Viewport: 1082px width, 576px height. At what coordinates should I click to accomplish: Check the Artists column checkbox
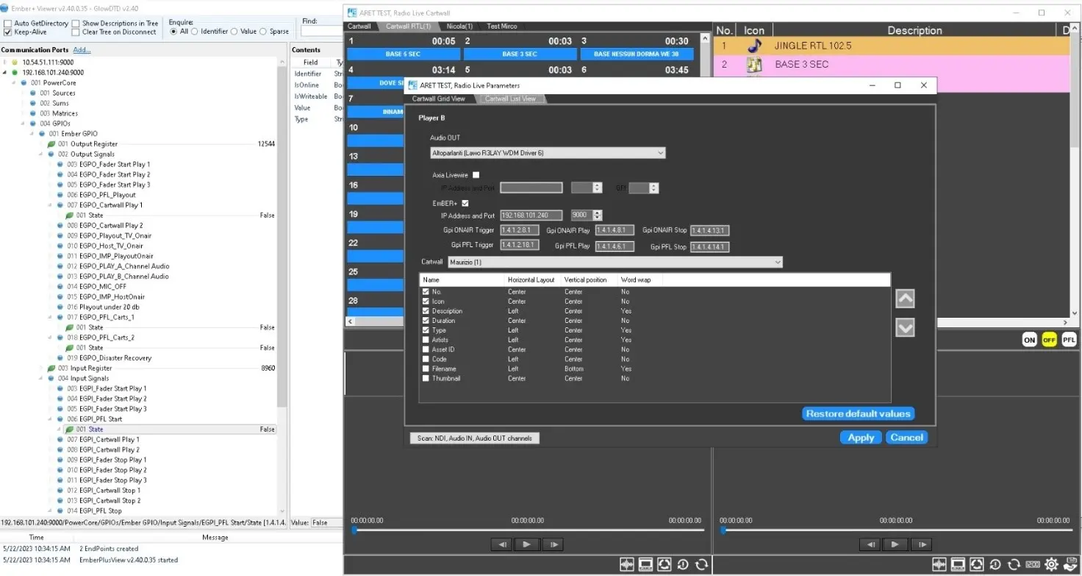tap(426, 340)
